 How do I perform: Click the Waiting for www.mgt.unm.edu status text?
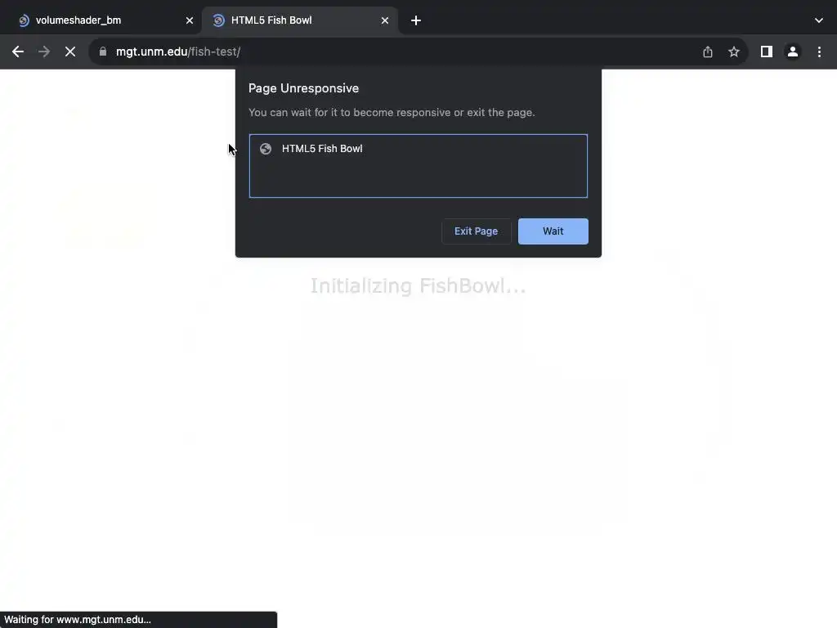pos(78,620)
